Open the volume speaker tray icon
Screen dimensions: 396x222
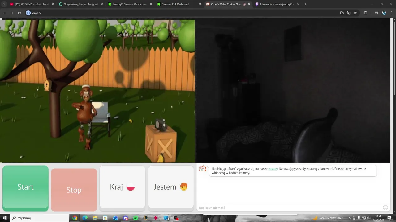click(368, 218)
